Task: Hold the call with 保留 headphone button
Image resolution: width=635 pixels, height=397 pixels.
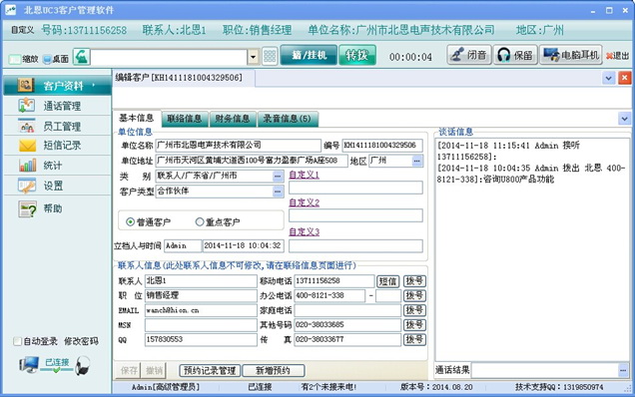Action: pos(515,55)
